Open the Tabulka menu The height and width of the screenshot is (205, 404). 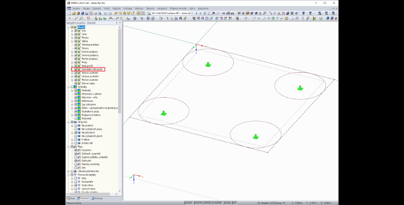[x=150, y=8]
